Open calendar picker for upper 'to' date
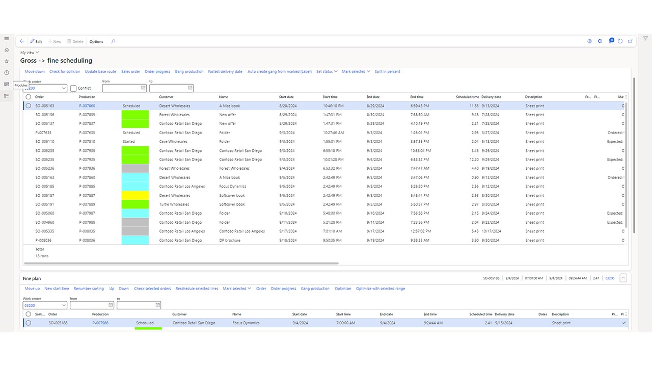The image size is (652, 367). 190,88
